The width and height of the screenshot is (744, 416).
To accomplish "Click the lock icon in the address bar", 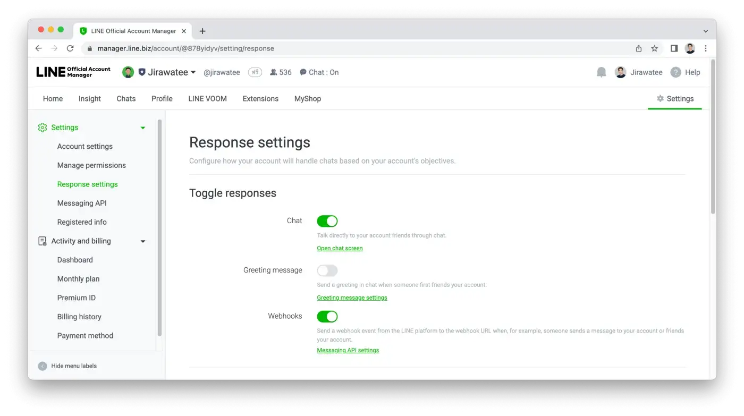I will 89,48.
